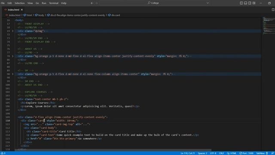The height and width of the screenshot is (155, 275).
Task: Open problems indicator in status bar
Action: 3,153
